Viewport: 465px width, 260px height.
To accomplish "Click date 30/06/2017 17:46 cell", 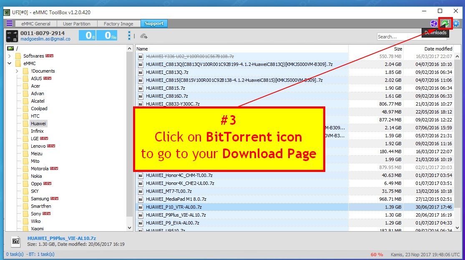I will coord(434,207).
